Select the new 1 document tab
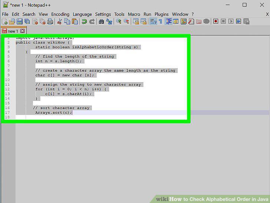This screenshot has width=270, height=203. [x=13, y=31]
